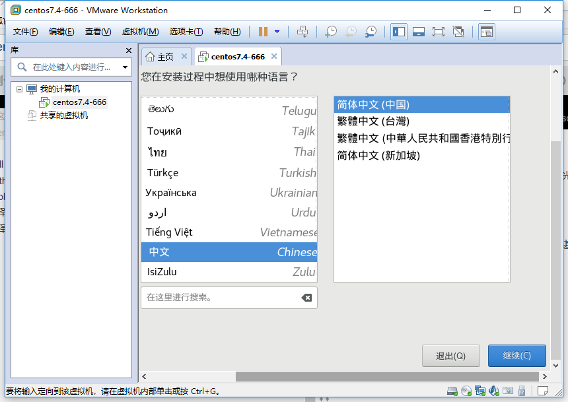
Task: Select Türkçe Turkish language
Action: [x=229, y=173]
